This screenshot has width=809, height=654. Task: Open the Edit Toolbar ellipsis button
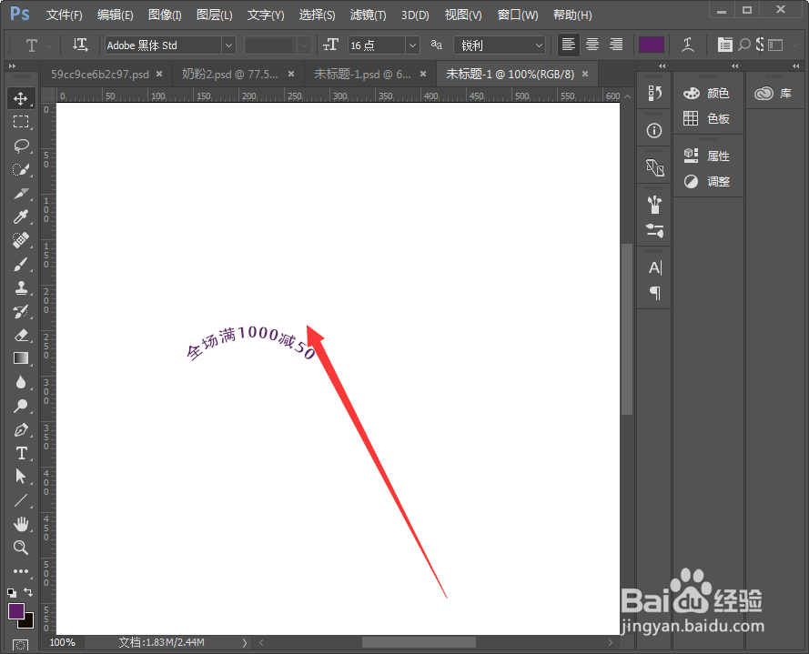pyautogui.click(x=21, y=571)
